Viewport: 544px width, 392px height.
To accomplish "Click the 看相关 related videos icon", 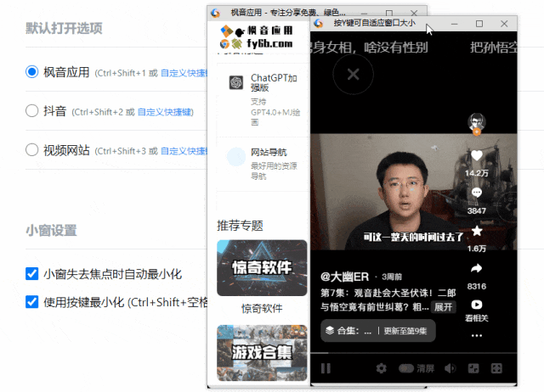I will pos(477,305).
